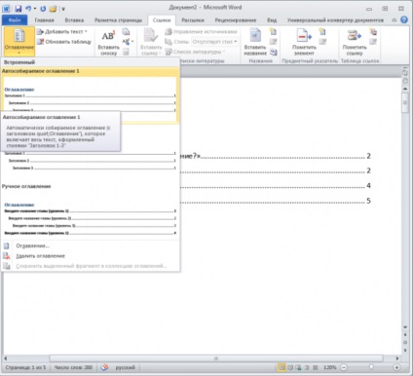The width and height of the screenshot is (413, 376).
Task: Switch to Full Screen Reading view button
Action: tap(290, 367)
